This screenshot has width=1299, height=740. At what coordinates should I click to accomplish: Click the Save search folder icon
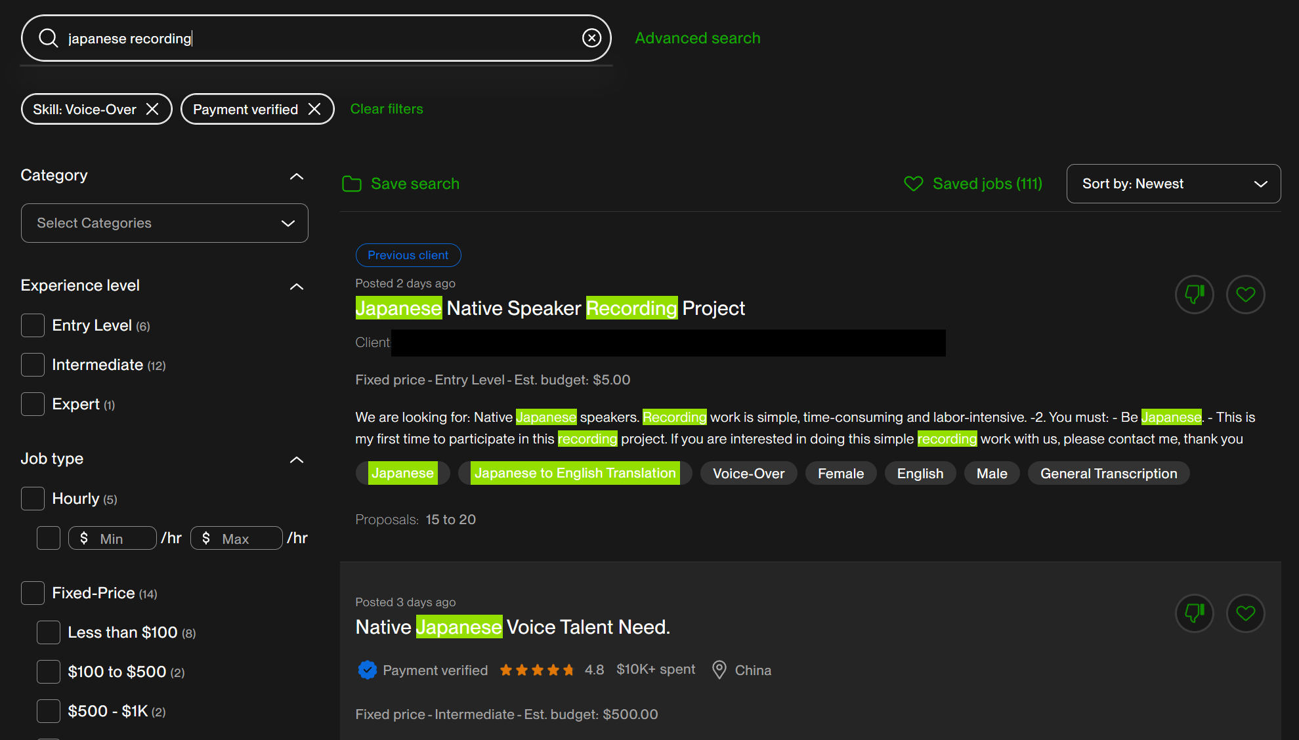click(x=352, y=184)
